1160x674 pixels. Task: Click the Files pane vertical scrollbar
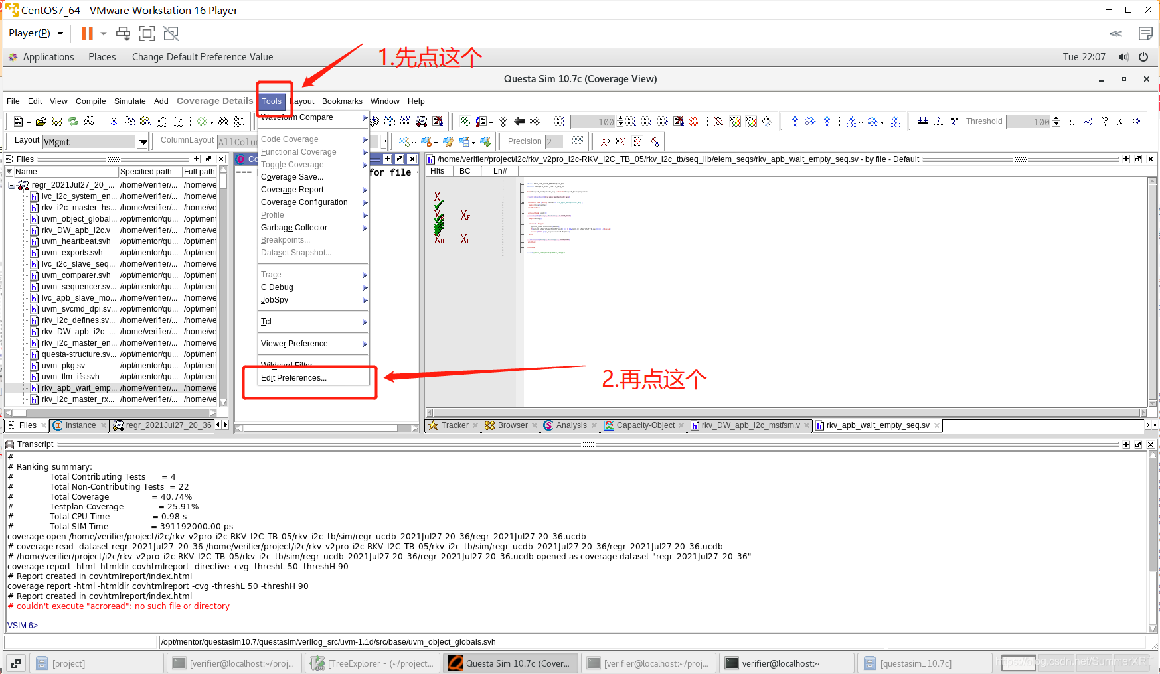click(x=224, y=286)
